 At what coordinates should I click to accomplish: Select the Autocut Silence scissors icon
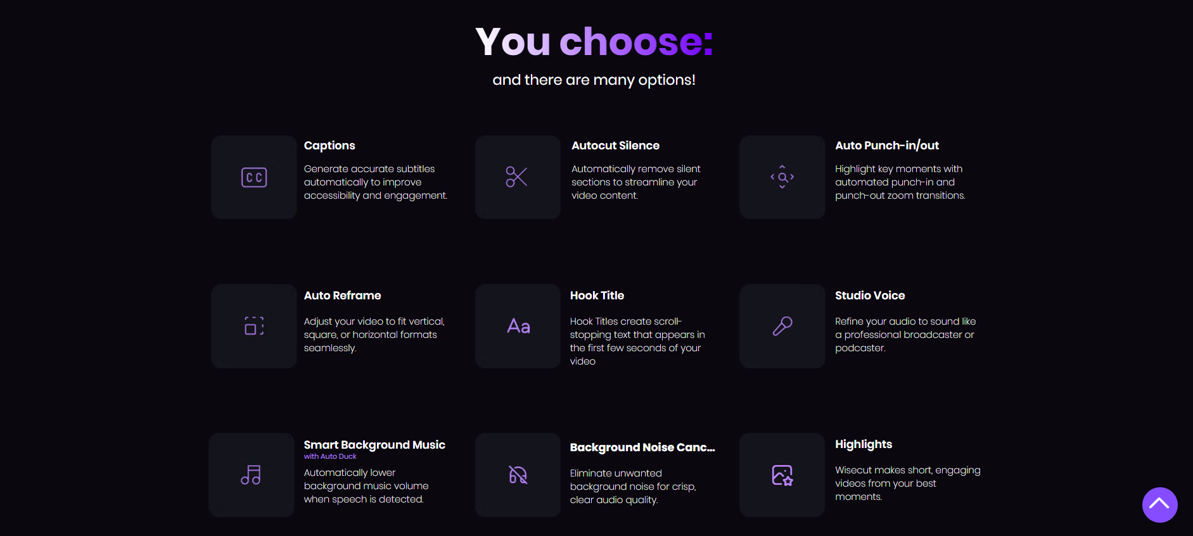517,177
